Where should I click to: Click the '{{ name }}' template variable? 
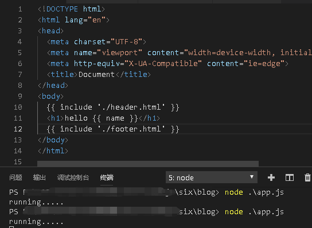click(x=115, y=118)
